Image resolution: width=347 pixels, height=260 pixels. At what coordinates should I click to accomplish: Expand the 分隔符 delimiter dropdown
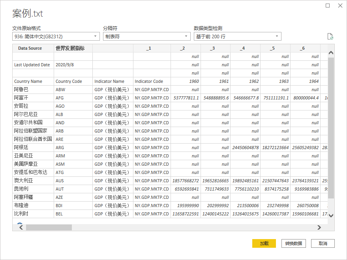pyautogui.click(x=147, y=36)
